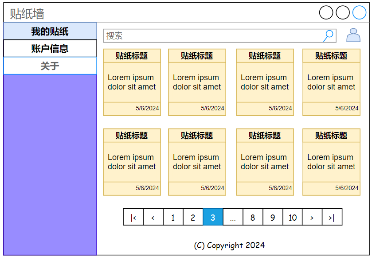The image size is (372, 257).
Task: Advance to next page with > button
Action: [x=312, y=217]
